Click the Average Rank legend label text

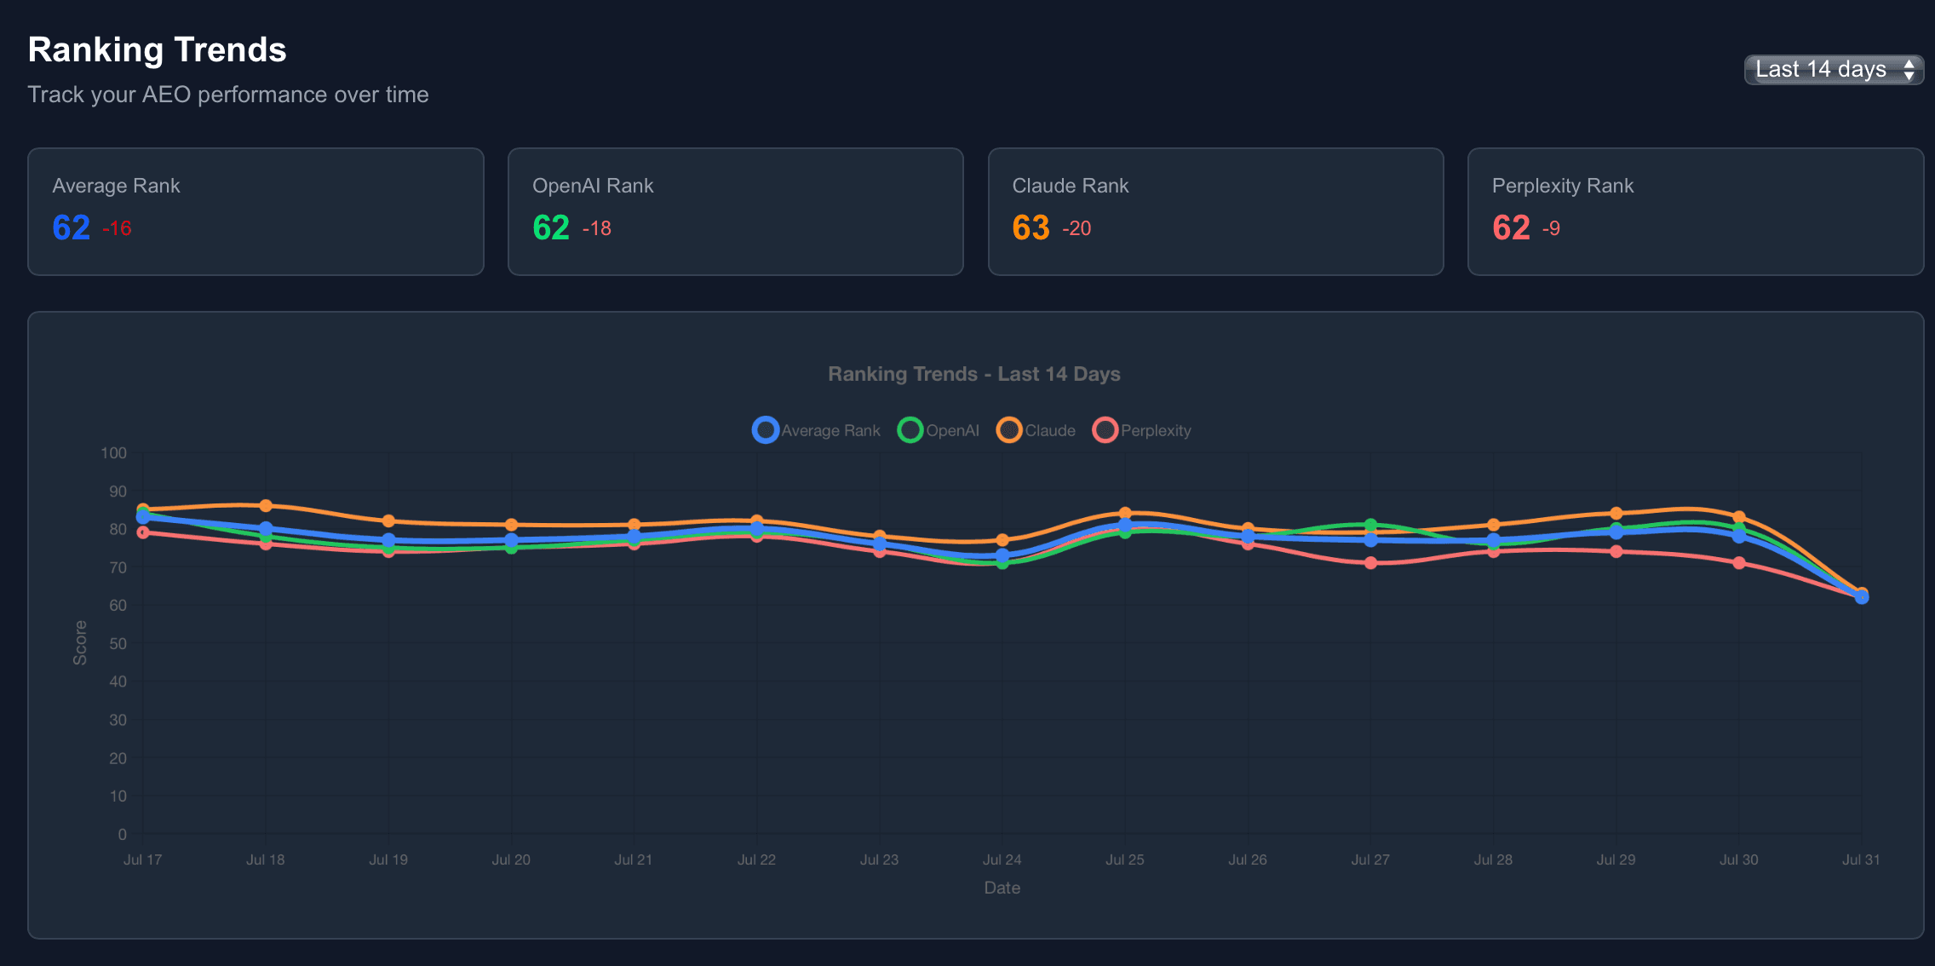(830, 430)
